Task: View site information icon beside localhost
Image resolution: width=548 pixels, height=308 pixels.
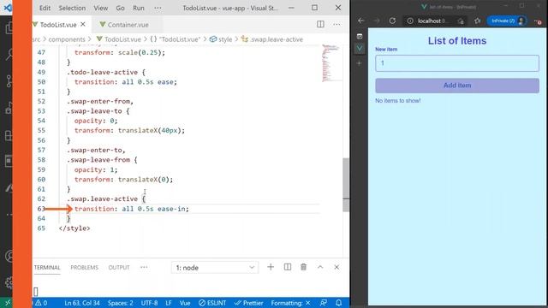Action: coord(410,21)
